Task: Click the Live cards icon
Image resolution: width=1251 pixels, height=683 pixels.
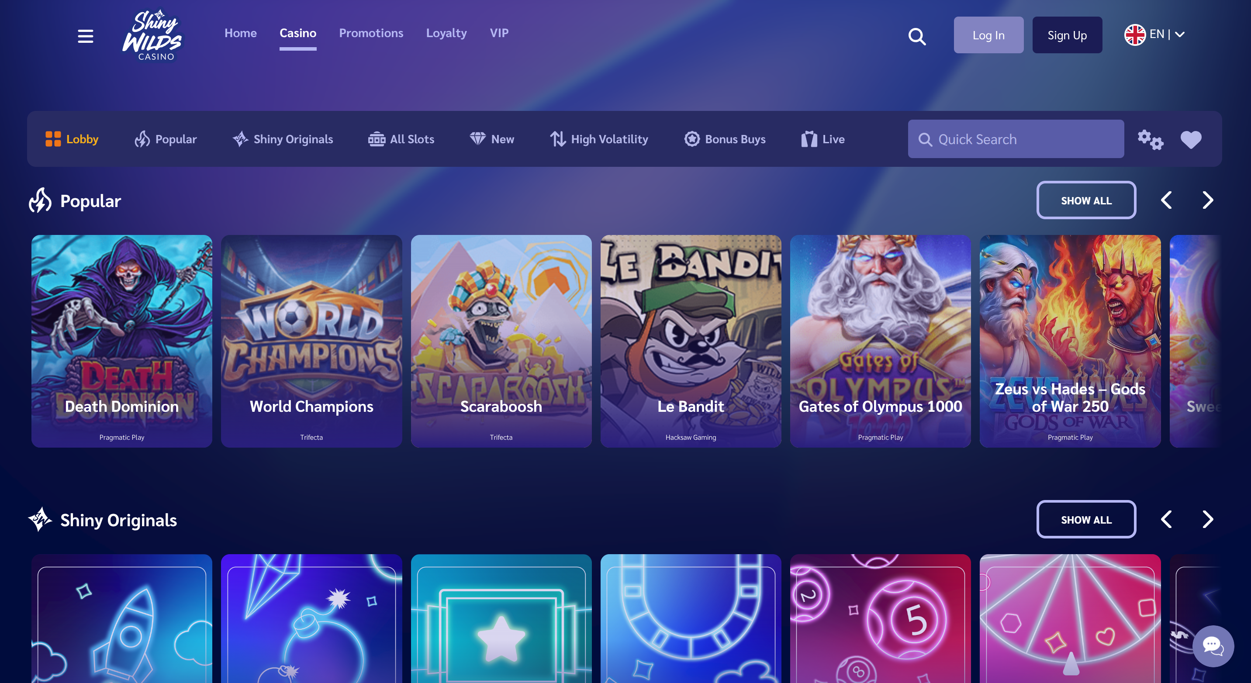Action: pos(809,139)
